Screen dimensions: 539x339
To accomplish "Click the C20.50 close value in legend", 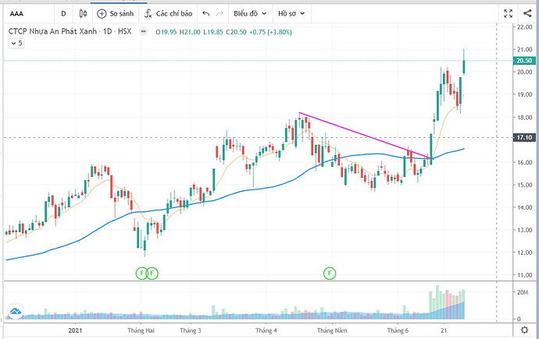I will 236,32.
